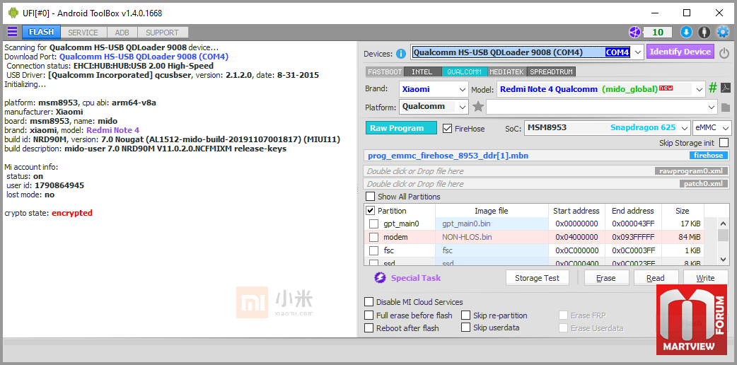Enable Skip Storage init checkbox
Image resolution: width=737 pixels, height=365 pixels.
click(724, 142)
